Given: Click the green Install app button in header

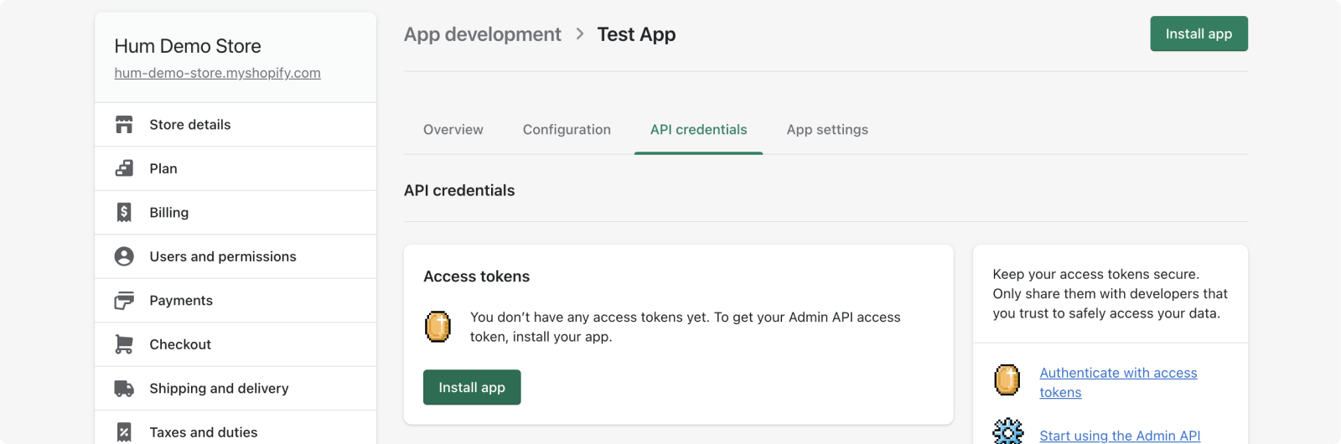Looking at the screenshot, I should (x=1199, y=34).
